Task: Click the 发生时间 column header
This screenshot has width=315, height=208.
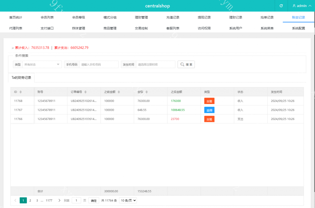Action: [277, 92]
